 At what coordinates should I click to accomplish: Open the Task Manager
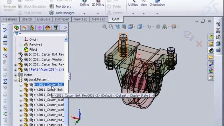tap(62, 13)
